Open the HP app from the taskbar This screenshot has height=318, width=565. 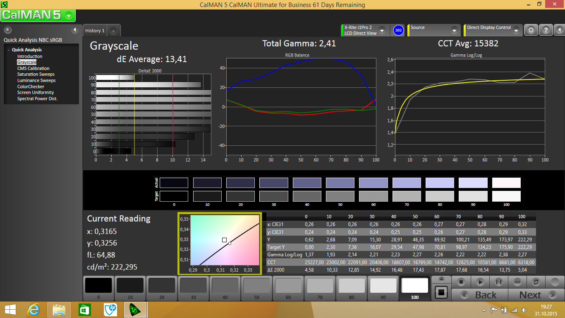(110, 310)
